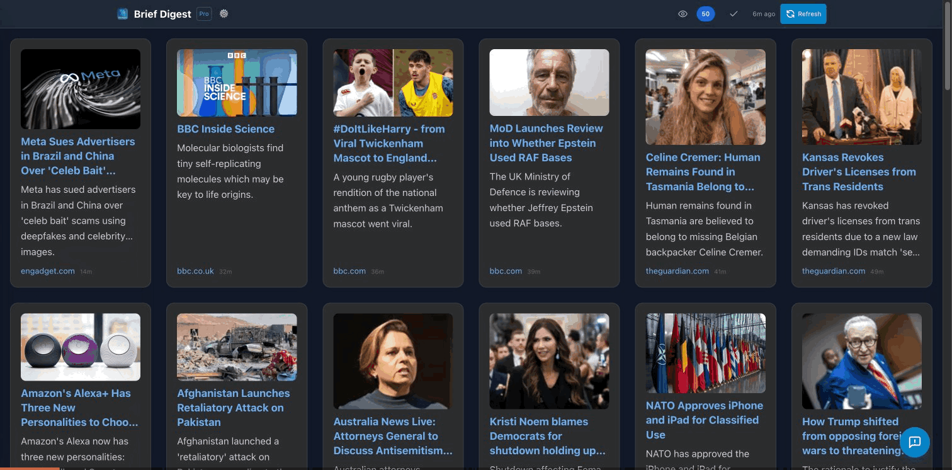The height and width of the screenshot is (470, 952).
Task: Click the Trump article man-with-phone thumbnail
Action: 862,361
